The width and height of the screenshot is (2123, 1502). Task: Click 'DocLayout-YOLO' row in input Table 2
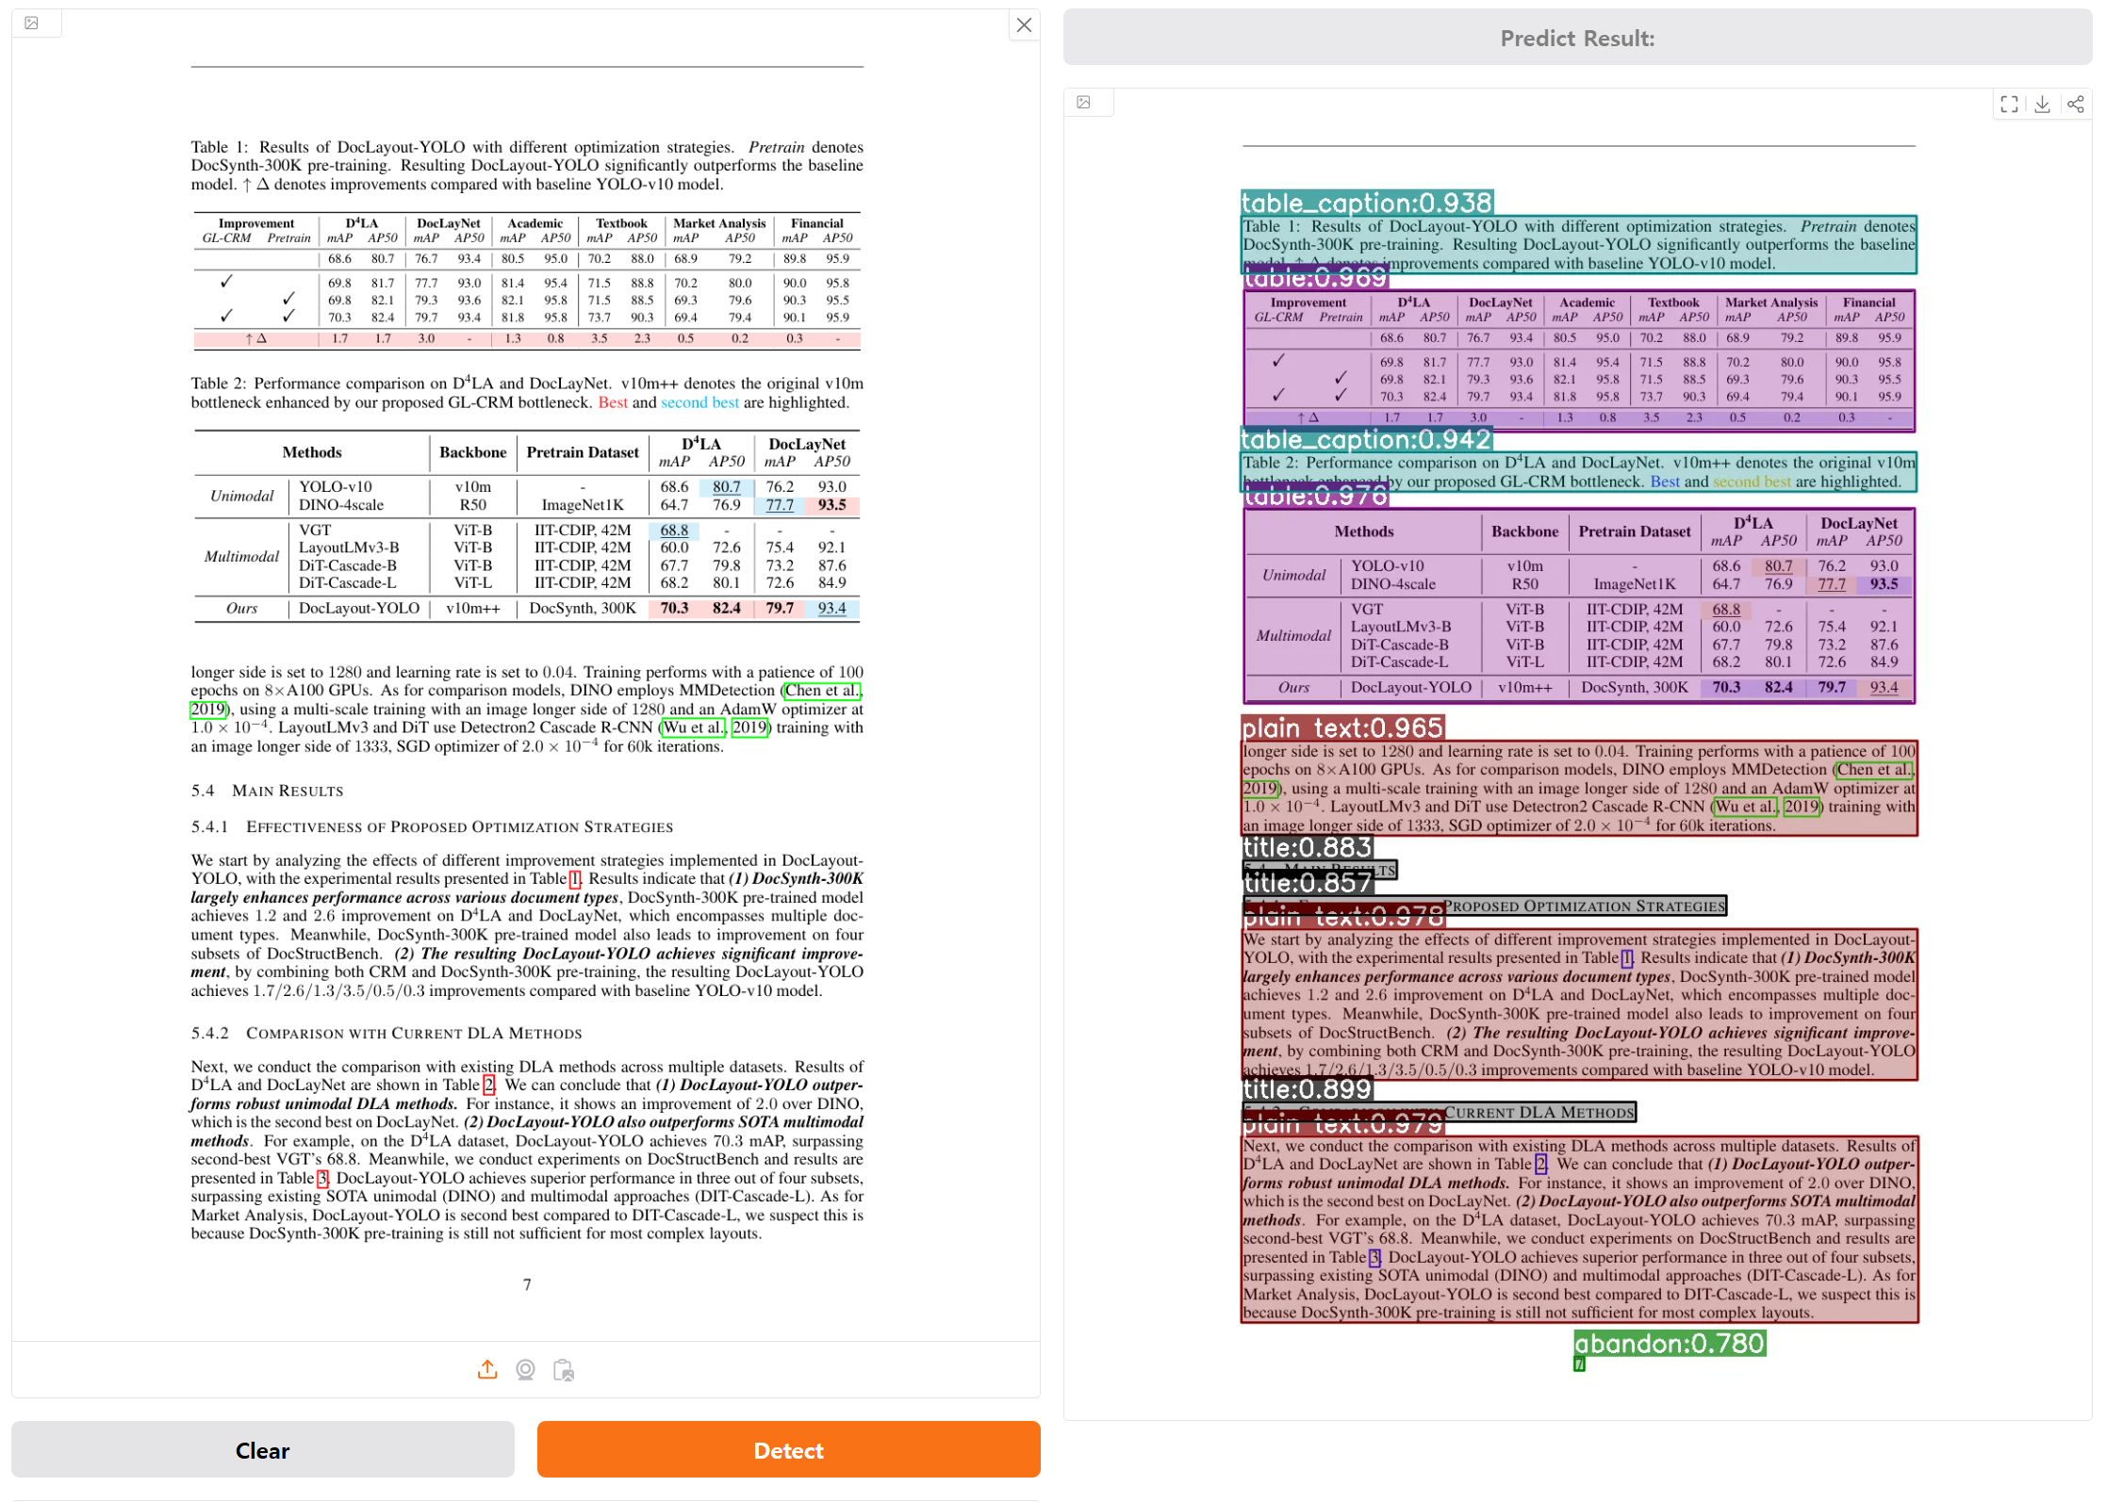tap(526, 609)
